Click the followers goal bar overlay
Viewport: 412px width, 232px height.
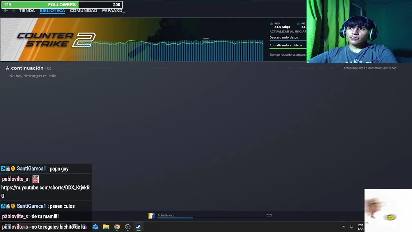point(62,5)
